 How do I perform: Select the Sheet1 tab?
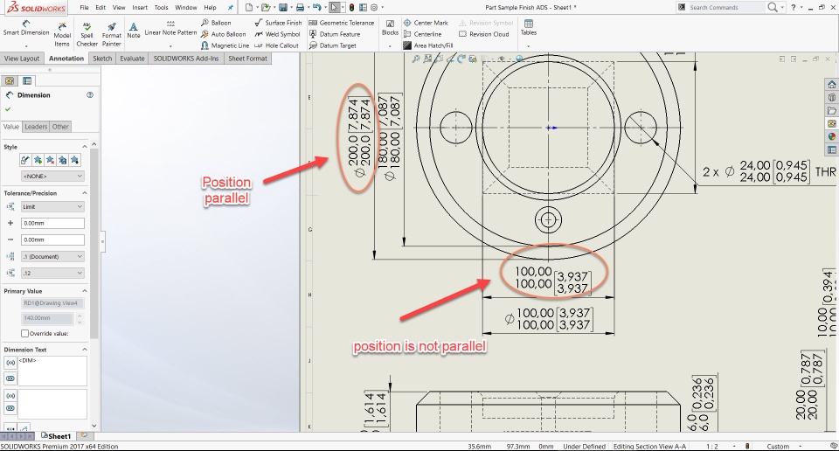point(56,436)
